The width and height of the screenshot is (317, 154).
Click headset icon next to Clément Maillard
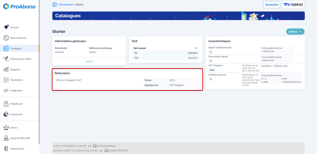pos(95,146)
